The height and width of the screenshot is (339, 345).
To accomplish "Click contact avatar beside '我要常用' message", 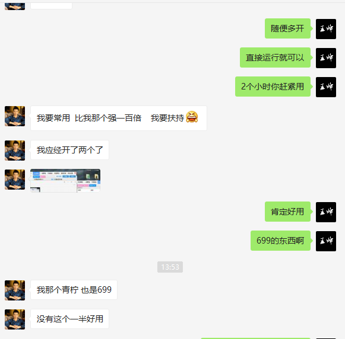I will tap(15, 116).
